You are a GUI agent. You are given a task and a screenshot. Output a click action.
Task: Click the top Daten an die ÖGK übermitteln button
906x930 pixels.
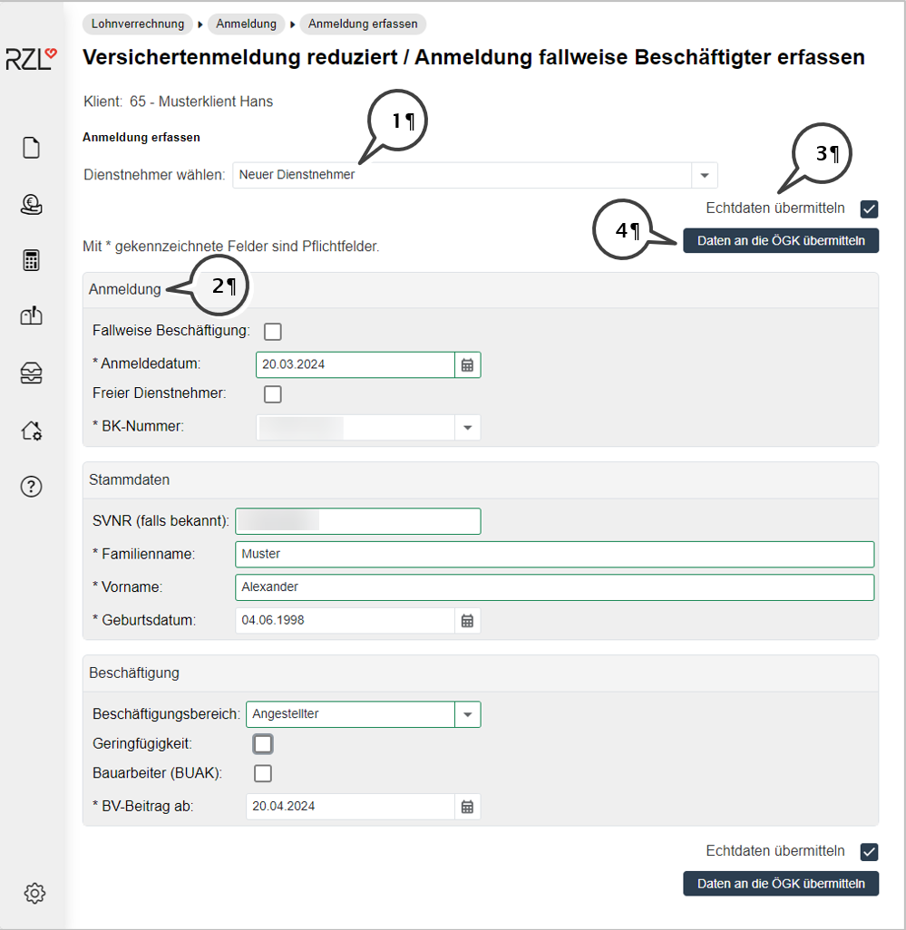(781, 241)
